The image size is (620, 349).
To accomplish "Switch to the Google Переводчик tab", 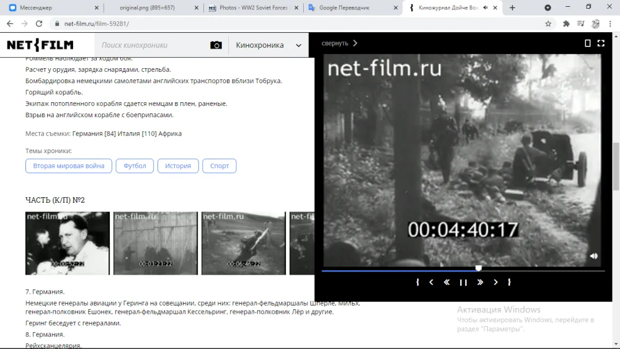I will coord(353,7).
